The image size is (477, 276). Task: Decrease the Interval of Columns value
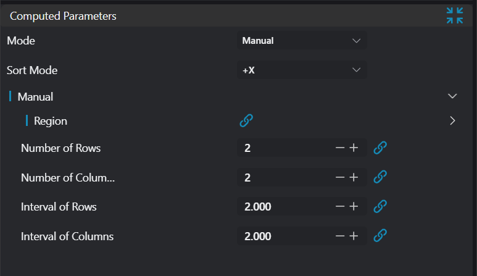coord(339,235)
